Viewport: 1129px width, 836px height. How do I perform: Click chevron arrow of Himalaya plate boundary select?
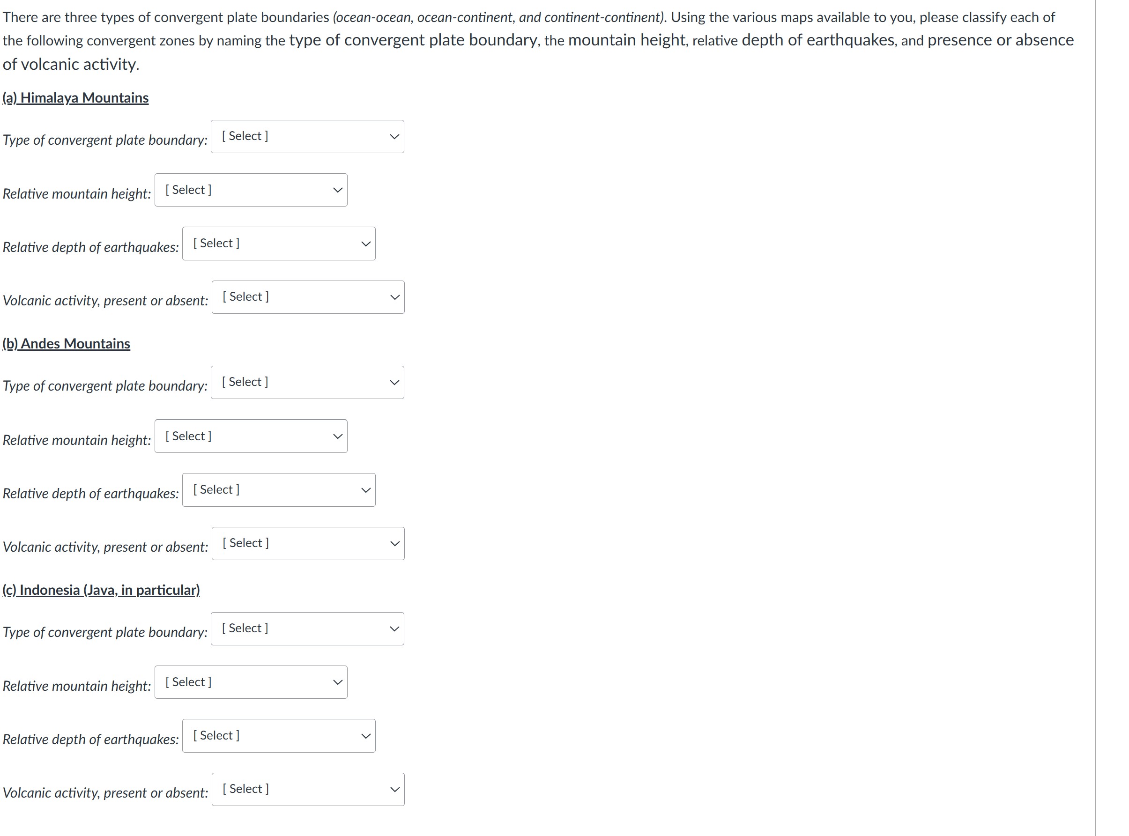pyautogui.click(x=394, y=137)
